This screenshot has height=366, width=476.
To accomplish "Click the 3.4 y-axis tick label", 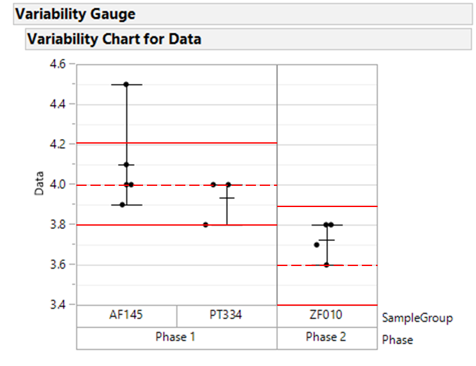I will [x=57, y=304].
